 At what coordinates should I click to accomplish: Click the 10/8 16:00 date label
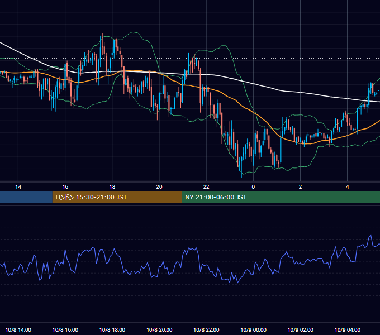[65, 329]
